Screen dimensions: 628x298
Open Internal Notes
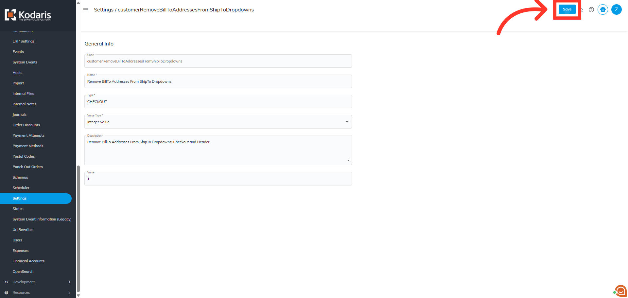[x=25, y=104]
